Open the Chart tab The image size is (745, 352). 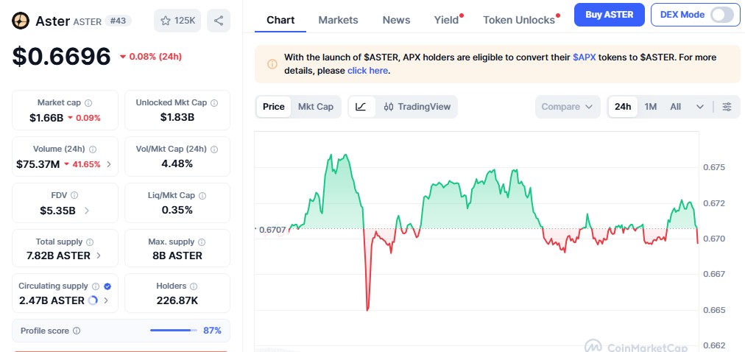pos(280,20)
